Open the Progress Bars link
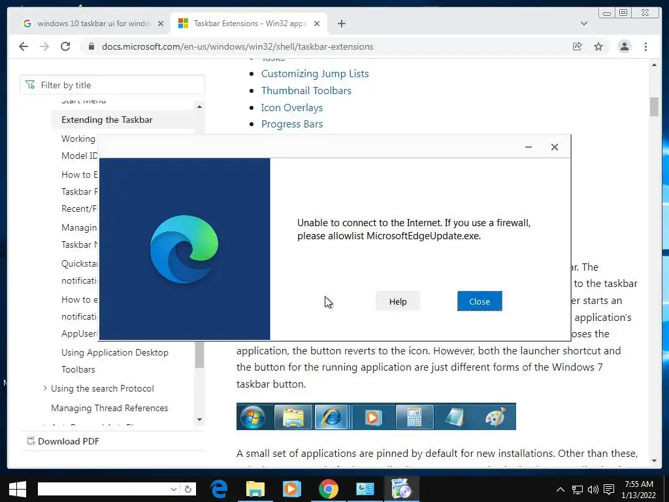669x502 pixels. point(292,124)
